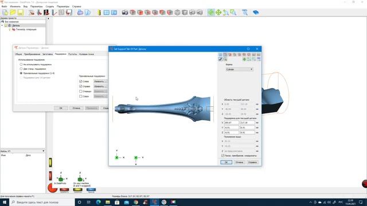
Task: Click the first blue window-layout toolbar icon
Action: point(107,13)
